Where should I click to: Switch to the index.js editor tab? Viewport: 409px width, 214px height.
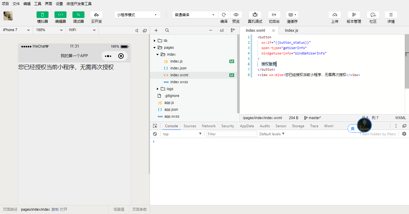(x=291, y=30)
